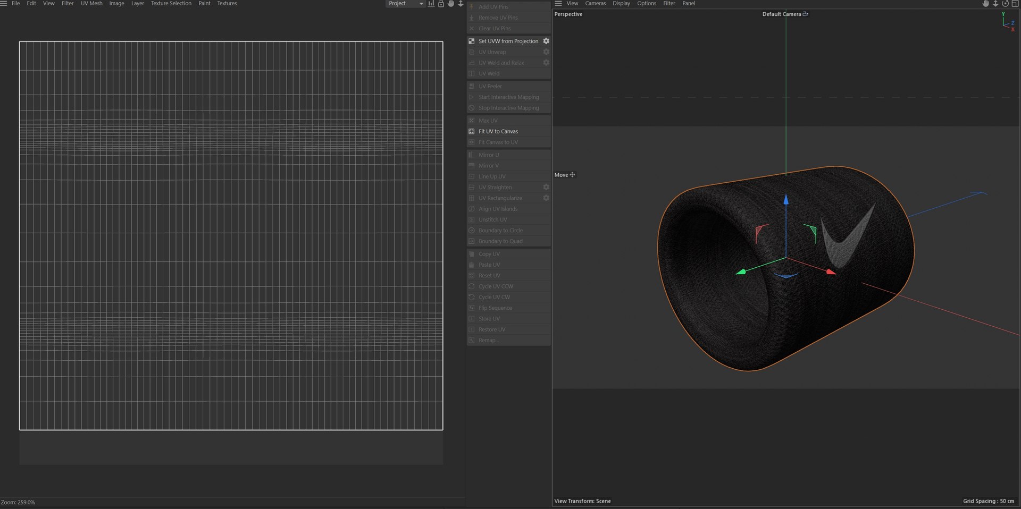Click the Move tool crosshair icon

pyautogui.click(x=572, y=175)
